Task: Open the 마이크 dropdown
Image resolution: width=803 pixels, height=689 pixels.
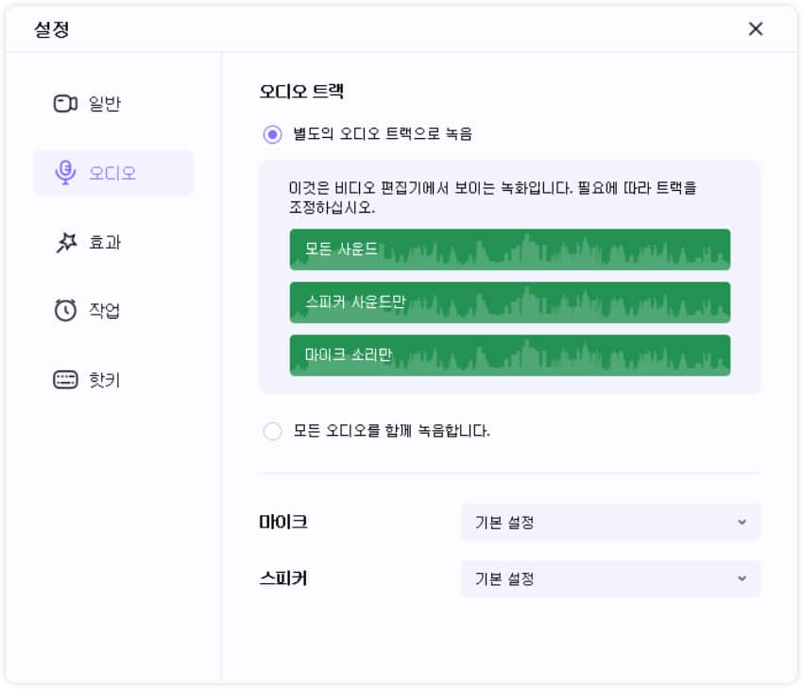Action: (610, 522)
